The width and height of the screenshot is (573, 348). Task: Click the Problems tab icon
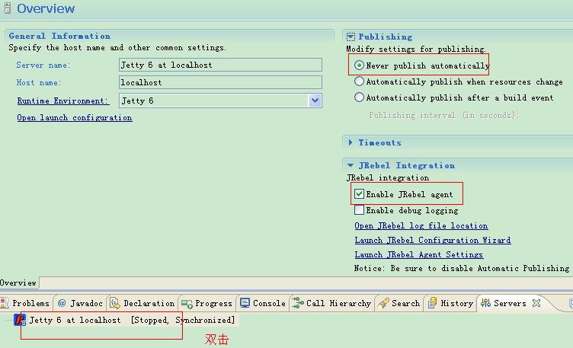(x=5, y=303)
